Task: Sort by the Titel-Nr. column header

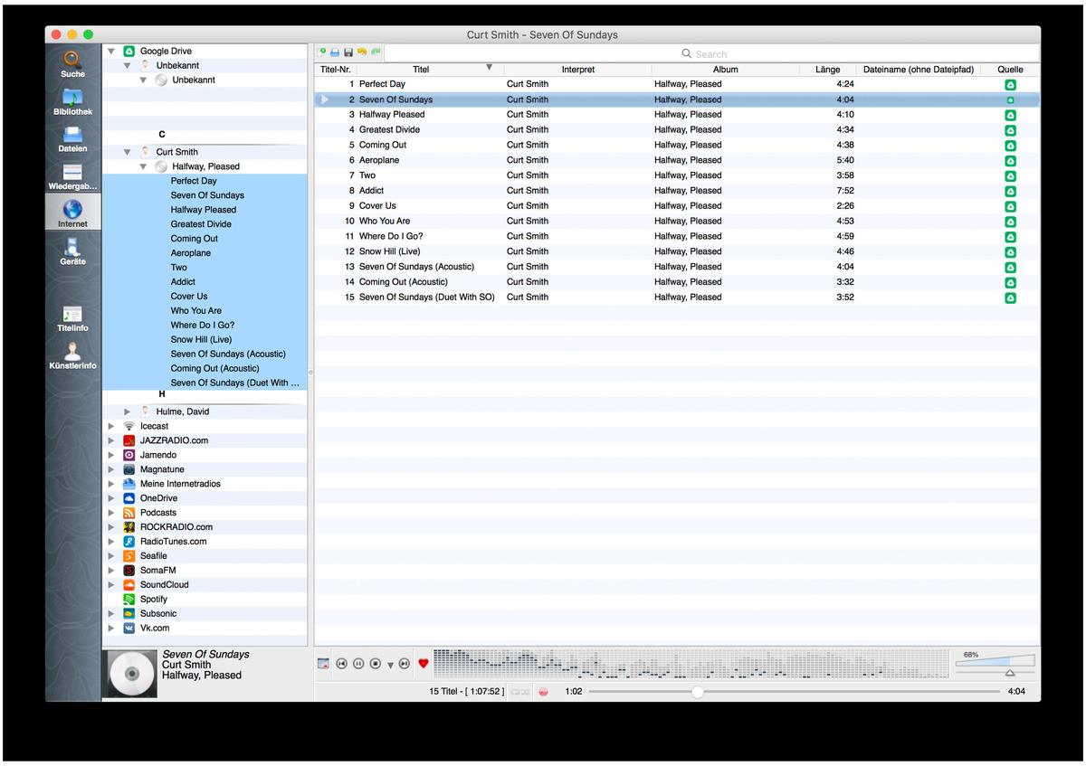Action: point(335,69)
